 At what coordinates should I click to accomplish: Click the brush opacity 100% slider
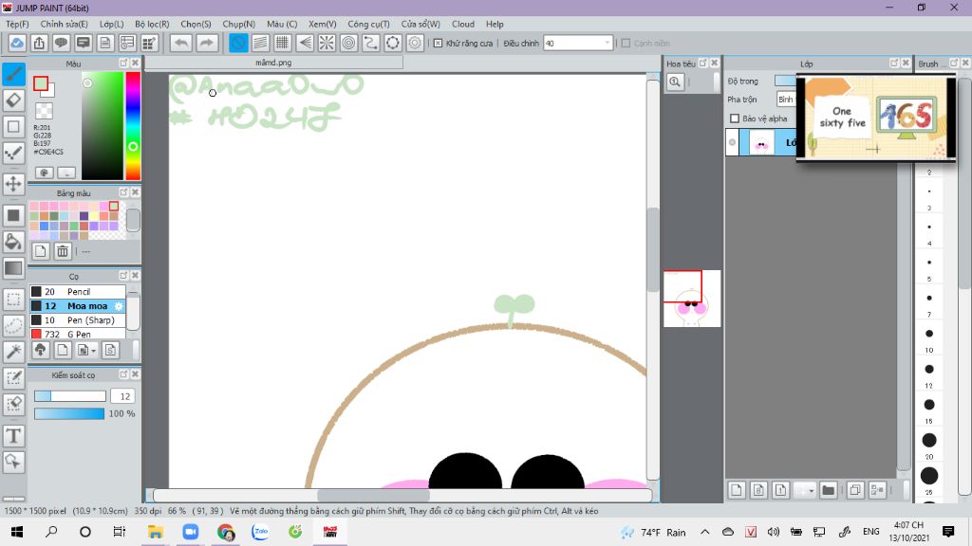tap(68, 413)
